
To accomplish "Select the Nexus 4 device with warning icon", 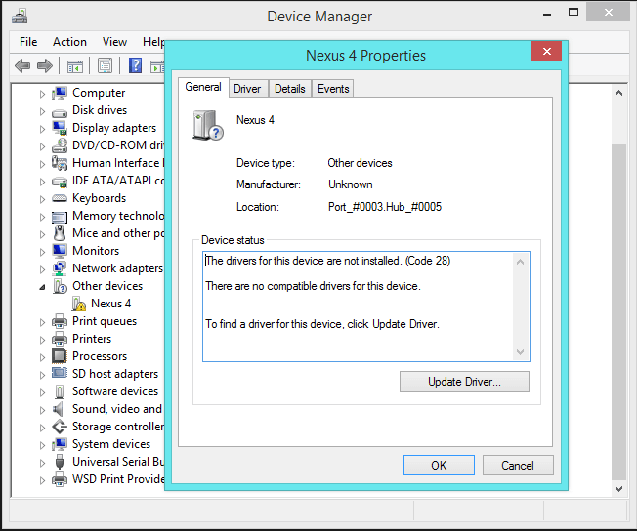I will click(102, 304).
